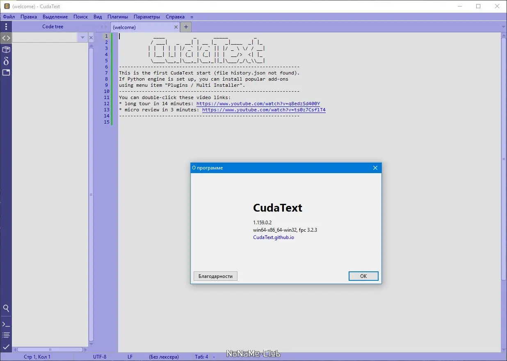
Task: Open the long tour YouTube link
Action: (258, 104)
